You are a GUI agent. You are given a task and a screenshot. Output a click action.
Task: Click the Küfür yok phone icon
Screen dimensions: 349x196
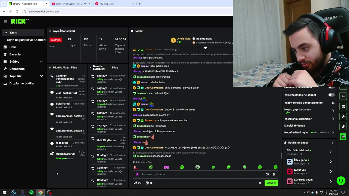coord(290,171)
